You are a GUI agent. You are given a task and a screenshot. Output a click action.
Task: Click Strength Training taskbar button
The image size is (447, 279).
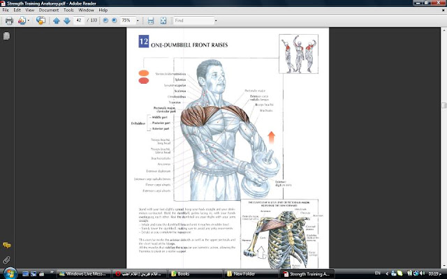point(307,274)
